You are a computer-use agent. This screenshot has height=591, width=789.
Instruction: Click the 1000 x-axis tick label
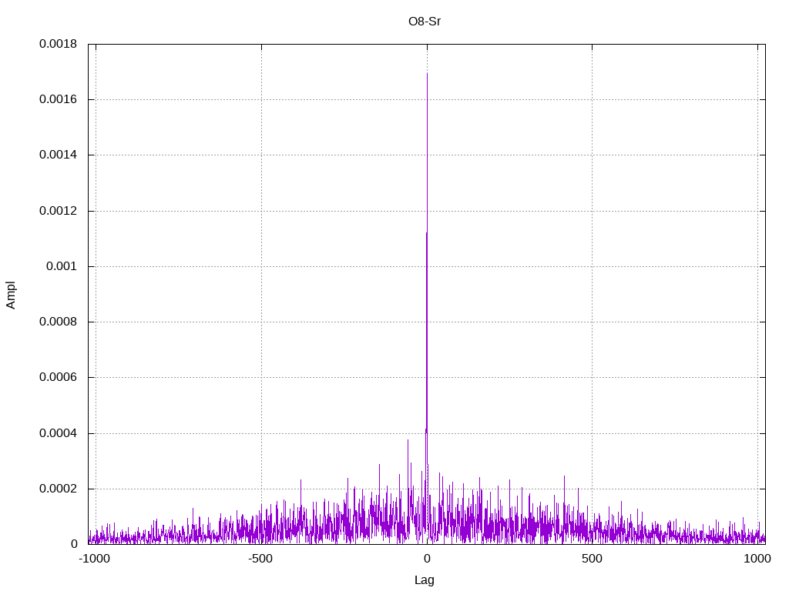[x=757, y=559]
